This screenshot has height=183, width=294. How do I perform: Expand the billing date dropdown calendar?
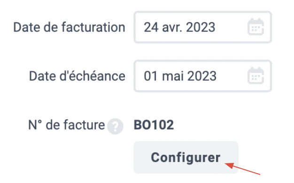point(256,27)
